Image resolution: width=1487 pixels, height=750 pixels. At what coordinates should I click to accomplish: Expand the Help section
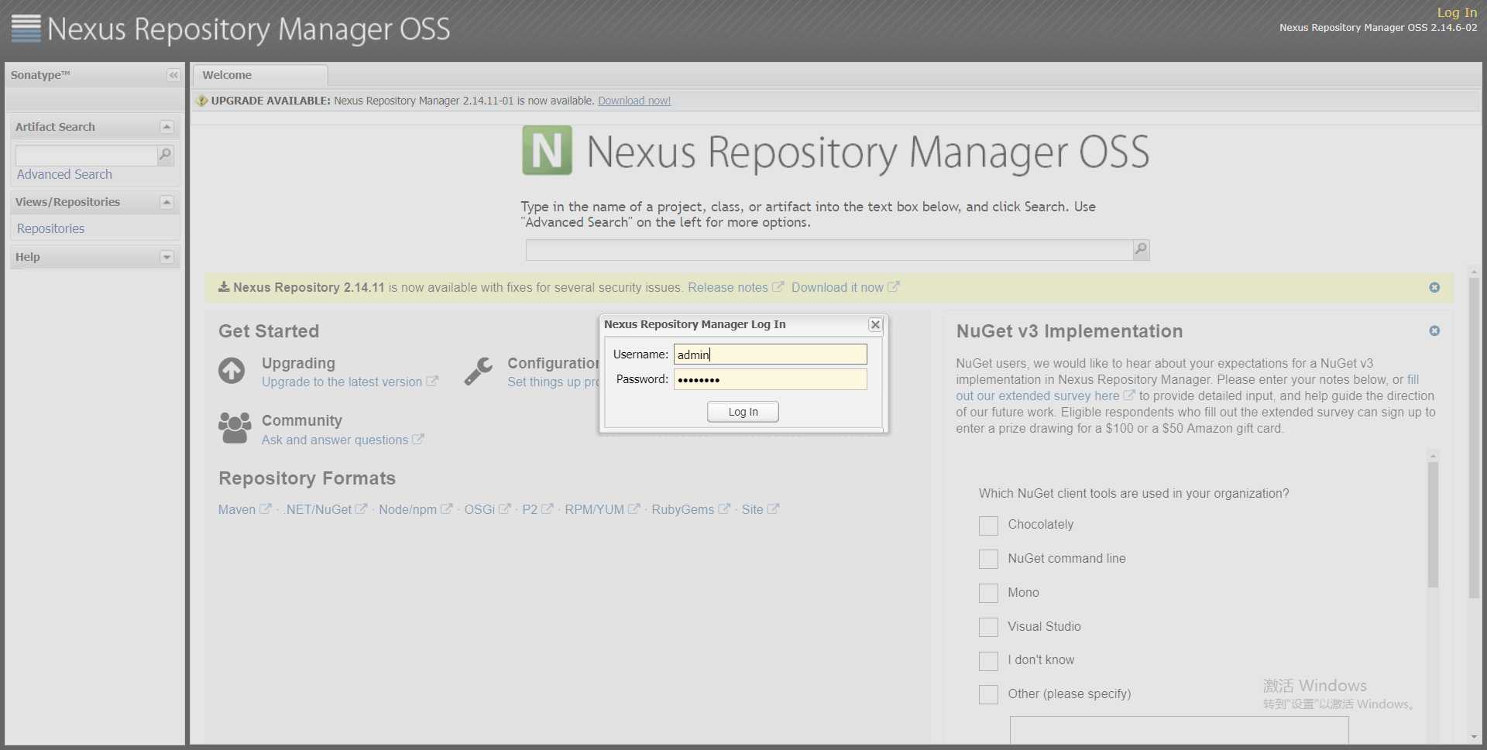(x=167, y=257)
